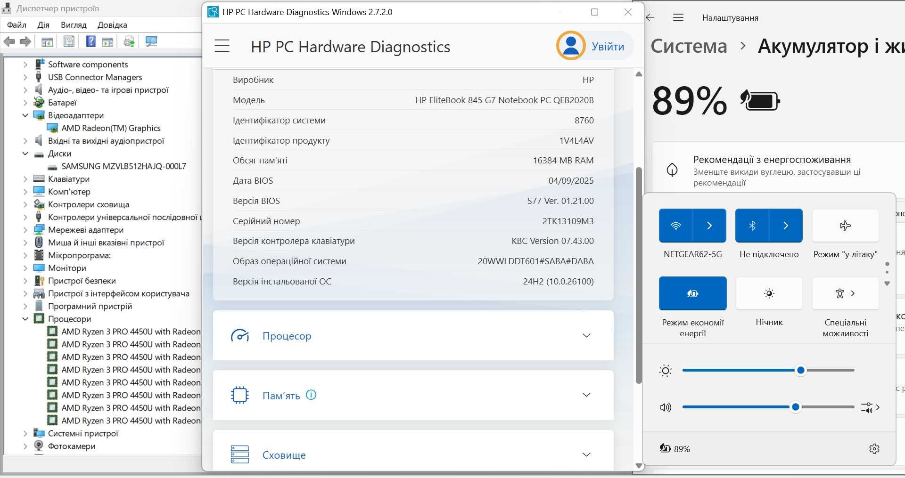Expand Мережеві адаптери tree node
Screen dimensions: 905x478
pos(25,230)
